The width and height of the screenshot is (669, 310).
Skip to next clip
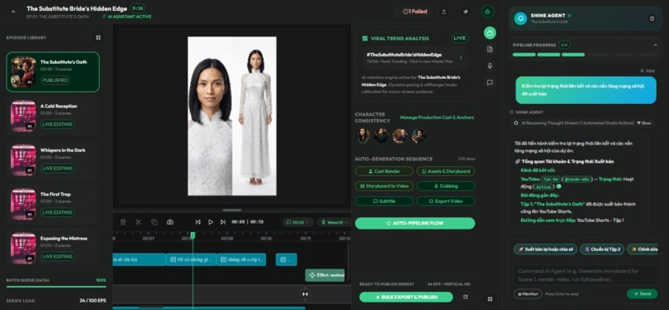coord(222,222)
